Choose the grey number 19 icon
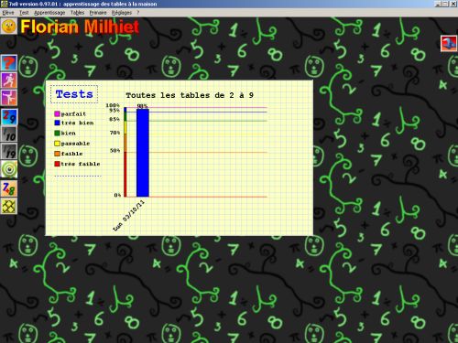458x343 pixels. click(x=9, y=152)
